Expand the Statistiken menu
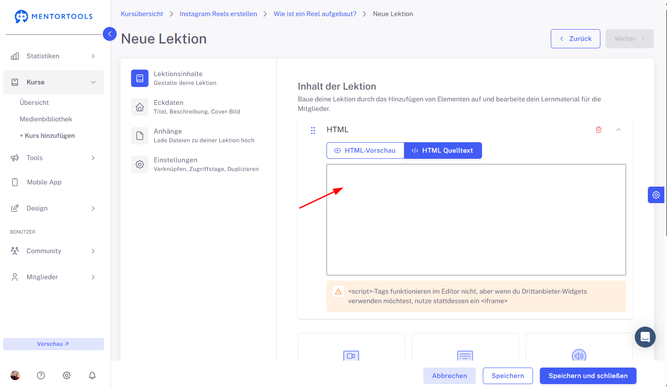 (54, 56)
